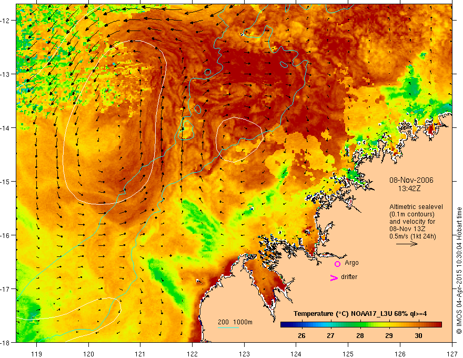Image resolution: width=463 pixels, height=358 pixels.
Task: Click the 28 tick label on color bar
Action: pos(360,335)
